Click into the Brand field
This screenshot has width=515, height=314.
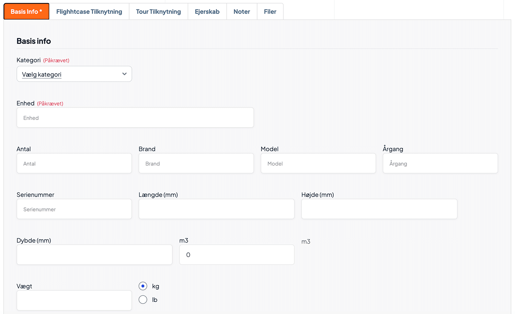click(196, 164)
